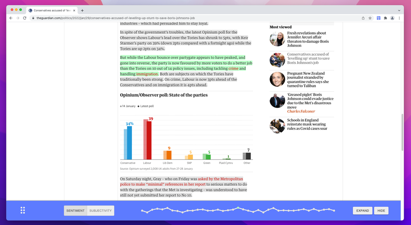Switch to Subjectivity view
Screen dimensions: 411x225
click(x=100, y=211)
